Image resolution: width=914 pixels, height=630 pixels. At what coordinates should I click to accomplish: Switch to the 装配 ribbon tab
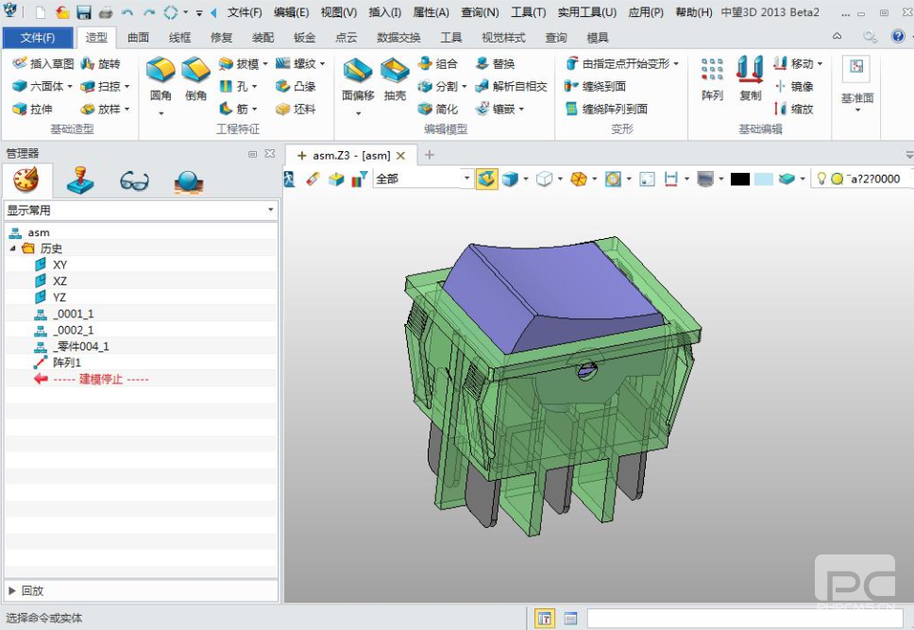pyautogui.click(x=262, y=38)
